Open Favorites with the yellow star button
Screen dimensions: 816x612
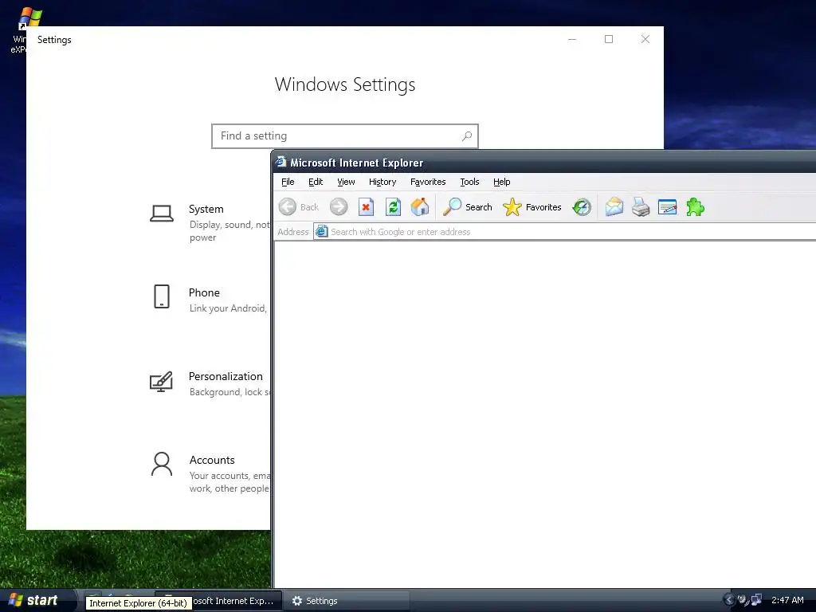[x=532, y=207]
